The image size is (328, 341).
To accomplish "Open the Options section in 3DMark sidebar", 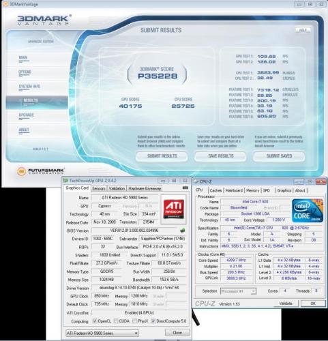I will point(25,72).
